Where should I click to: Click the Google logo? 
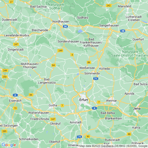(x=9, y=145)
